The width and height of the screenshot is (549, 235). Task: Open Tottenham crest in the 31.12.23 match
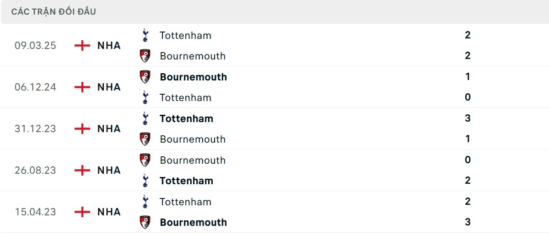pyautogui.click(x=145, y=118)
